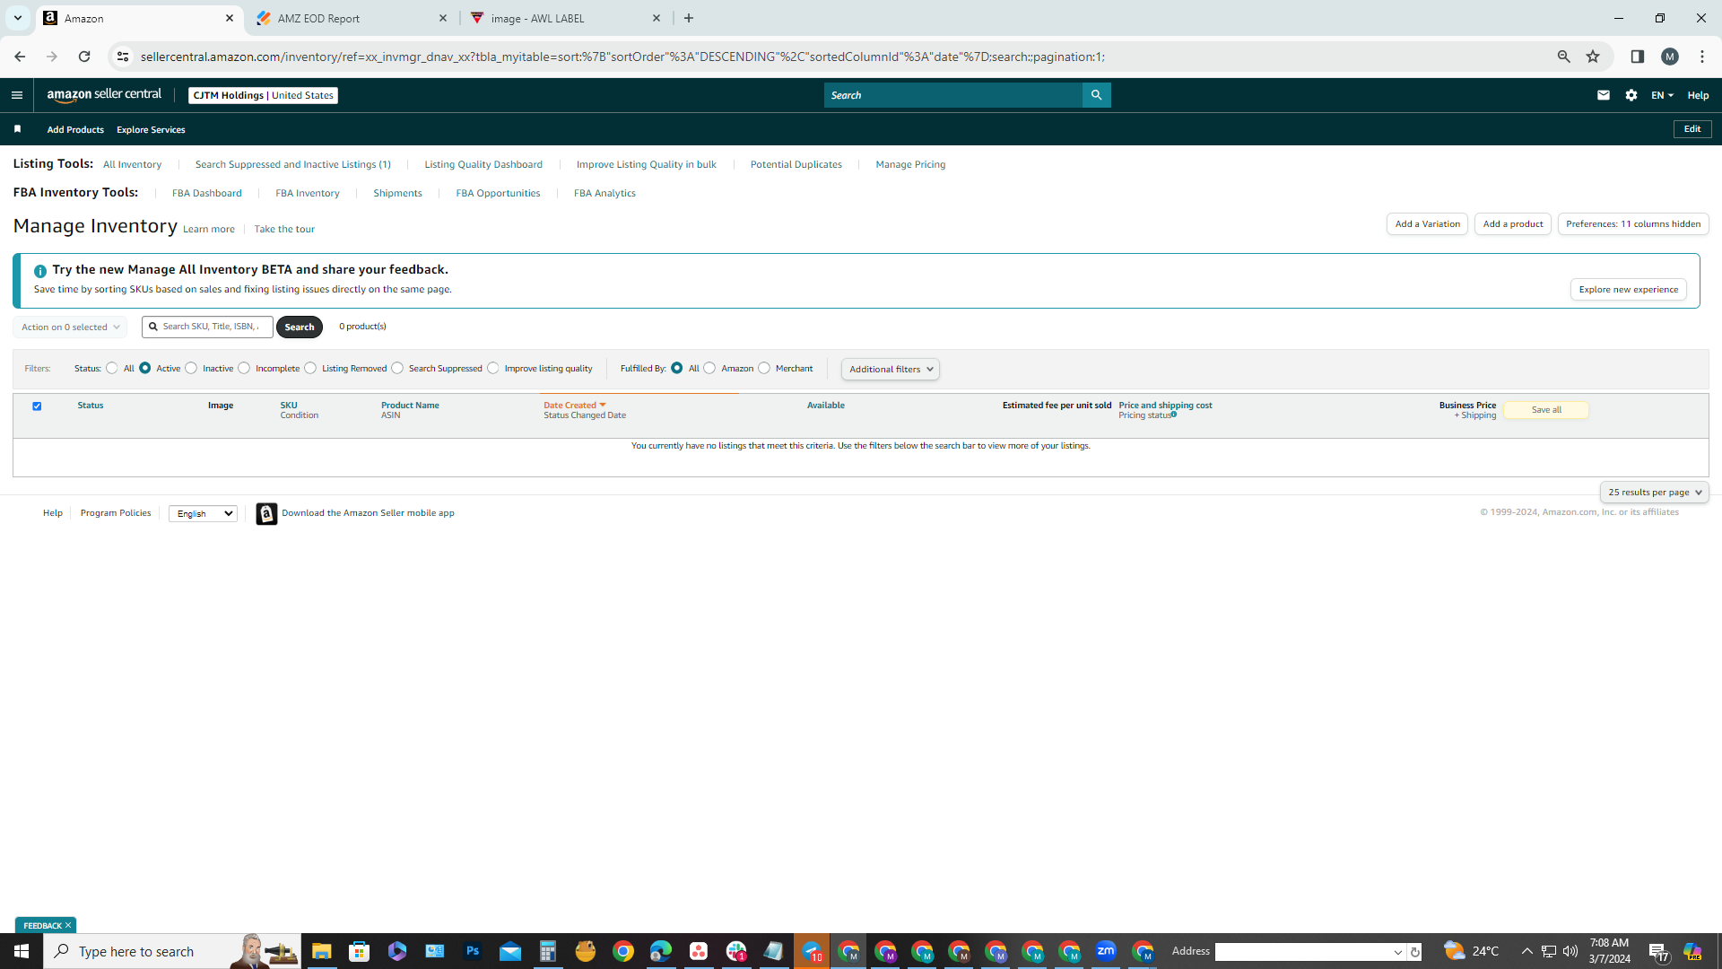Sort by Date Created column arrow
The height and width of the screenshot is (969, 1722).
tap(603, 406)
